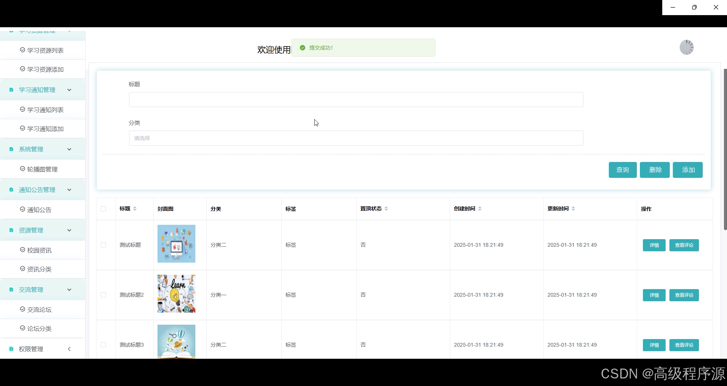727x386 pixels.
Task: Open 学习通知列表 menu item
Action: point(42,110)
